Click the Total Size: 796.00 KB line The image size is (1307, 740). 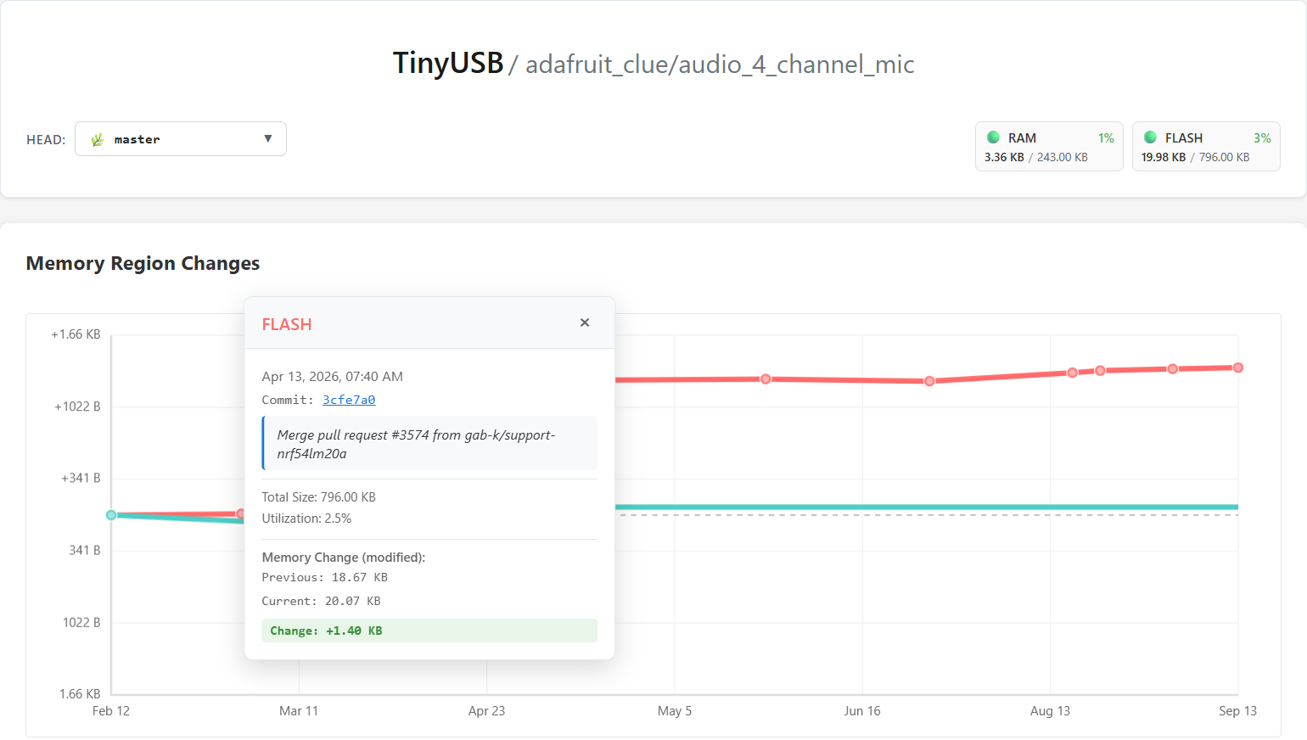tap(318, 497)
